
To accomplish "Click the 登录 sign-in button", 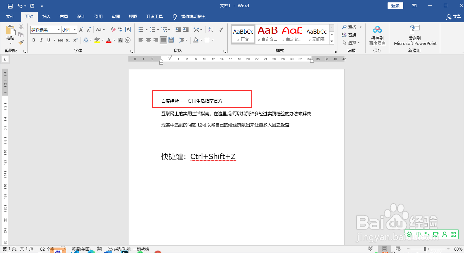I will coord(395,6).
